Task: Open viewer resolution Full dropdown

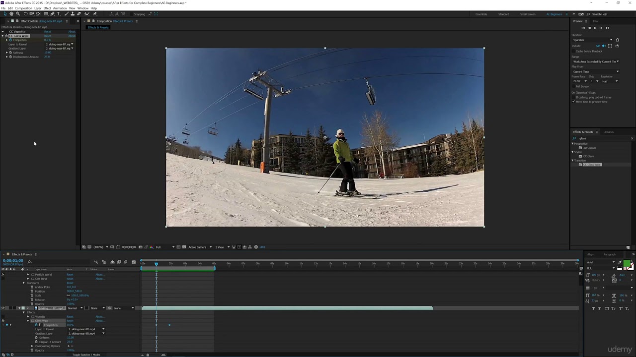Action: point(165,247)
